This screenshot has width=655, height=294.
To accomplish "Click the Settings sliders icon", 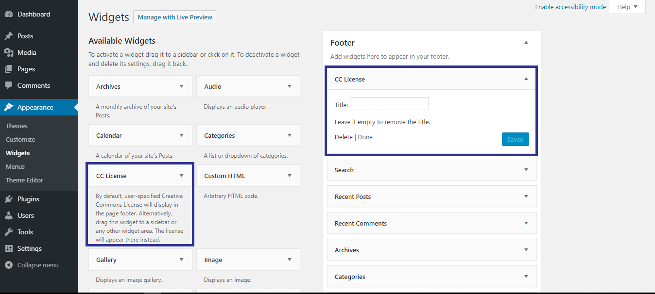I will (9, 248).
